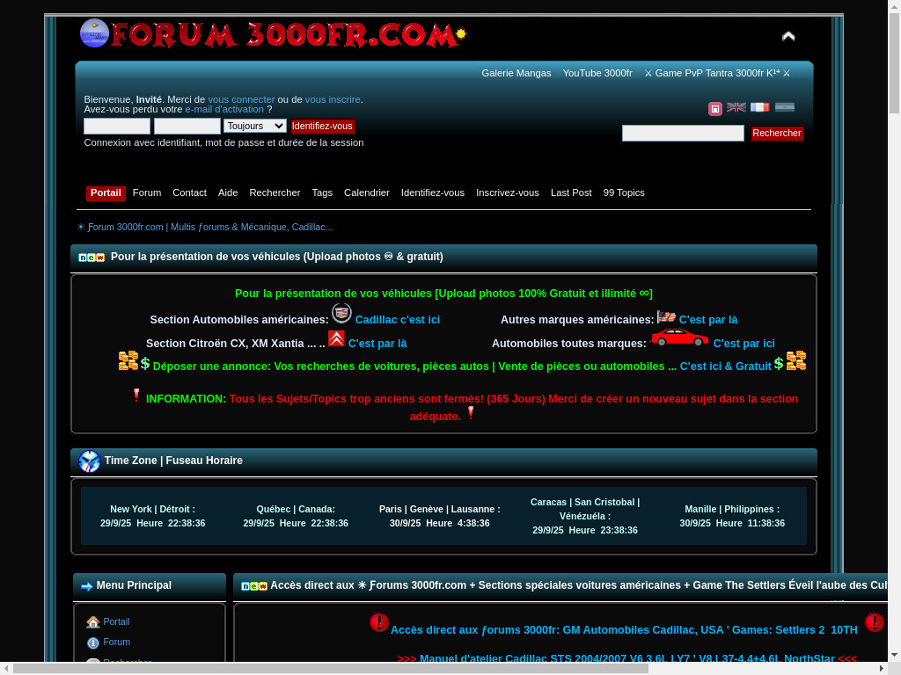
Task: Click the 'new' badge before vehicle presentation header
Action: pos(92,258)
